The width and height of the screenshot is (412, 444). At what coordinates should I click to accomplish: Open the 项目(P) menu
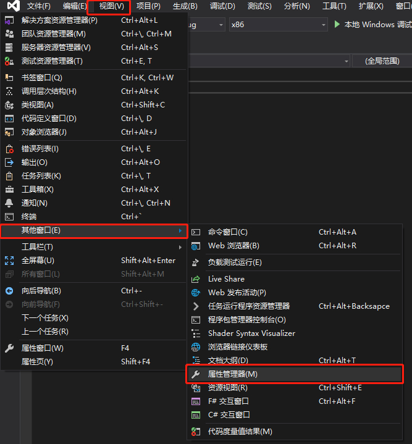[148, 6]
